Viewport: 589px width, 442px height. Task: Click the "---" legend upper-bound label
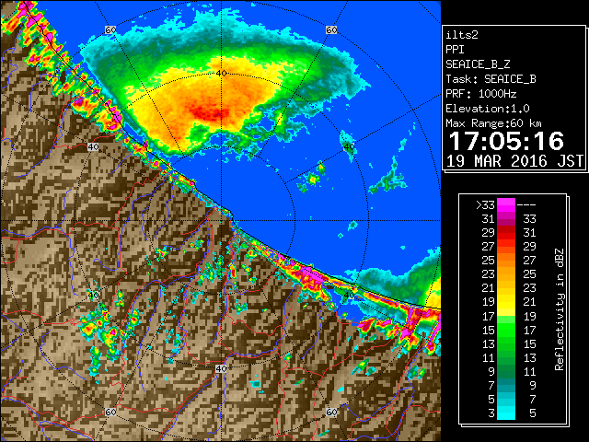point(526,205)
